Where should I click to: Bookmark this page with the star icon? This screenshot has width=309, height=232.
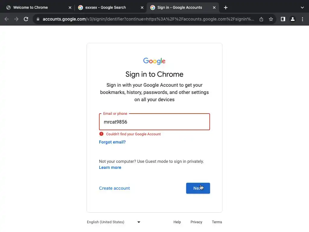pos(271,19)
